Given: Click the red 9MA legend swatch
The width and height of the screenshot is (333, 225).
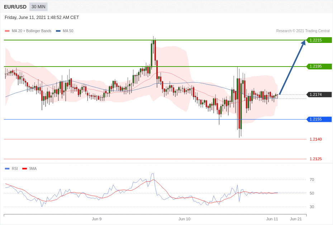Looking at the screenshot, I should 24,169.
